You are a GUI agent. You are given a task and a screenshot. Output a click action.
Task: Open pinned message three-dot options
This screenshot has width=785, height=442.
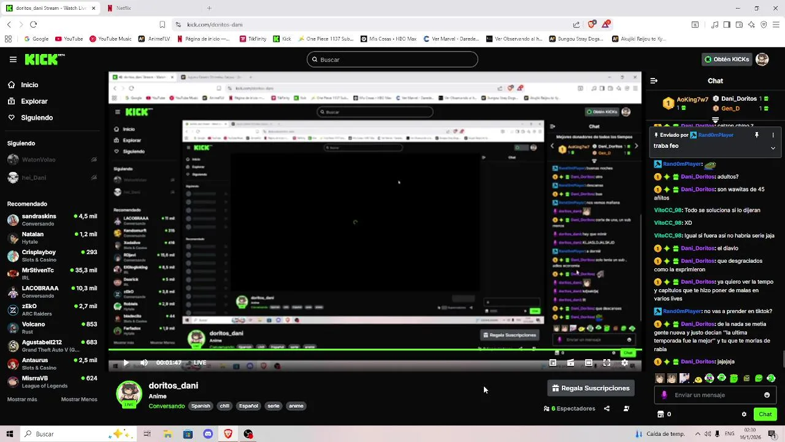pos(773,135)
